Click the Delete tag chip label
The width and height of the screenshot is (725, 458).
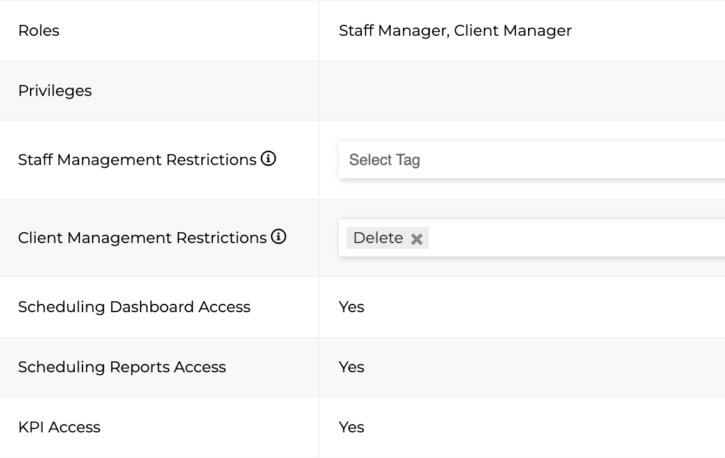coord(378,238)
